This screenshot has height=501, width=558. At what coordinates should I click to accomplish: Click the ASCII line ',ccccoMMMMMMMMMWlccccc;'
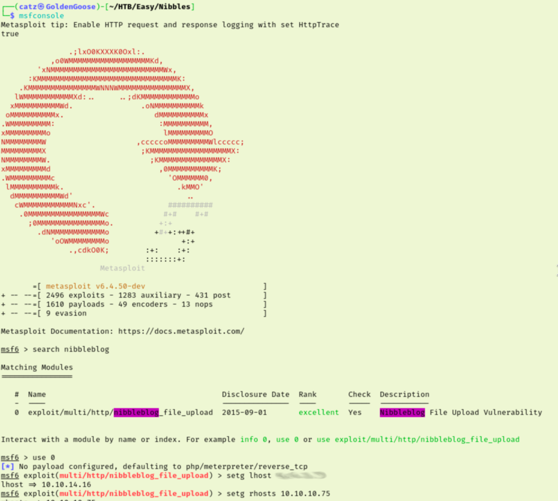point(190,142)
